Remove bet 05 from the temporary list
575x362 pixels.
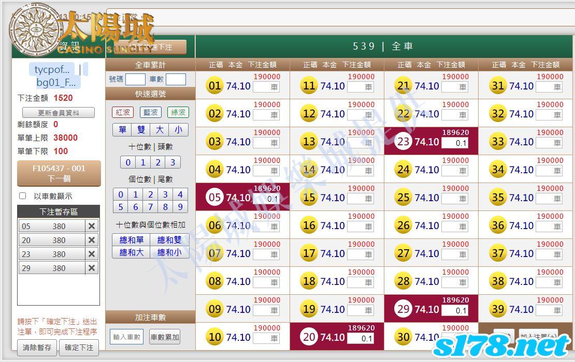point(92,226)
